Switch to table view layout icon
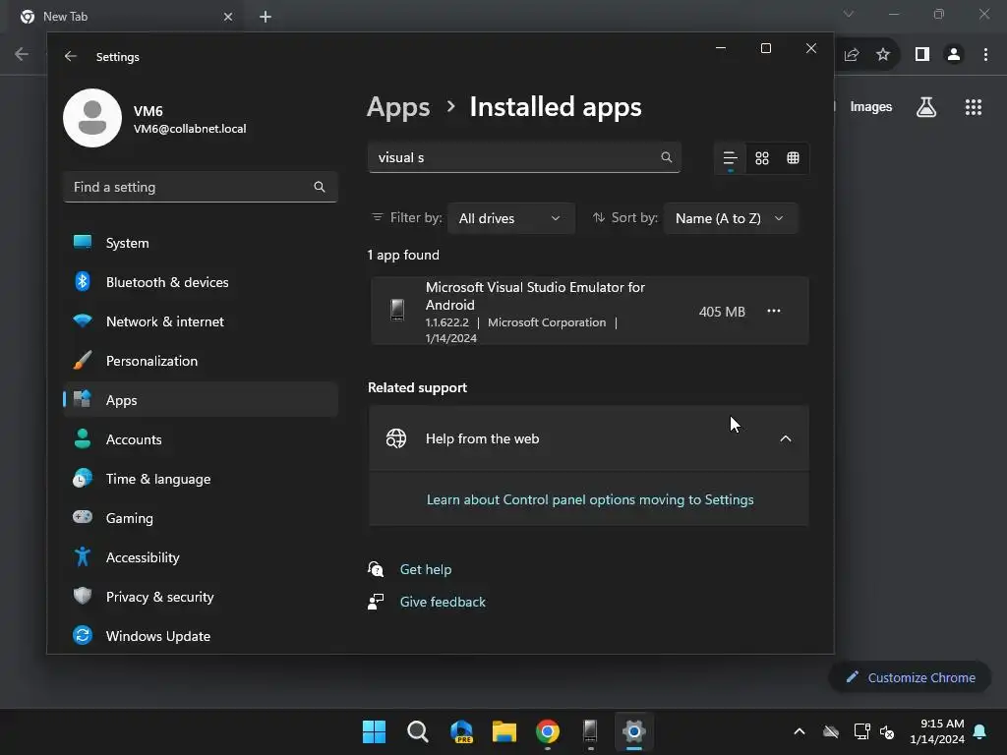Viewport: 1007px width, 755px height. click(x=794, y=158)
